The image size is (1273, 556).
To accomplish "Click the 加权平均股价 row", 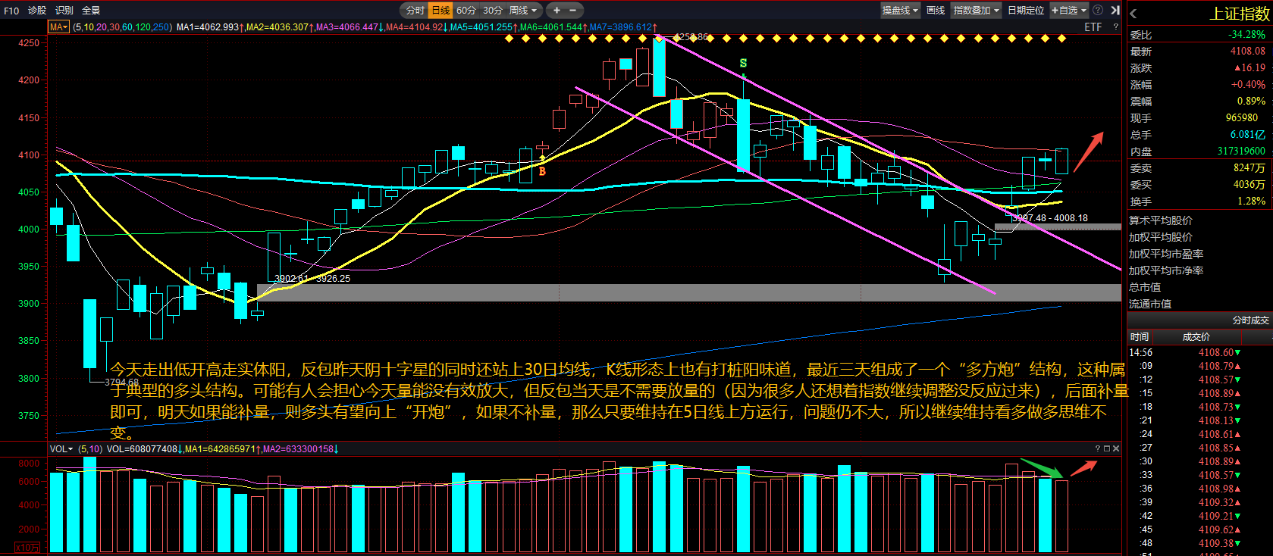I will 1199,237.
